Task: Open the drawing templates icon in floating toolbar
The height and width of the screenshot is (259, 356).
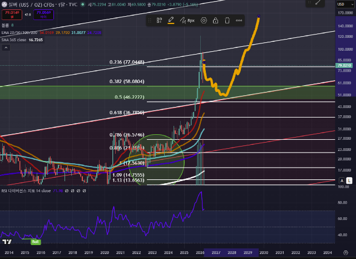Action: [x=159, y=21]
